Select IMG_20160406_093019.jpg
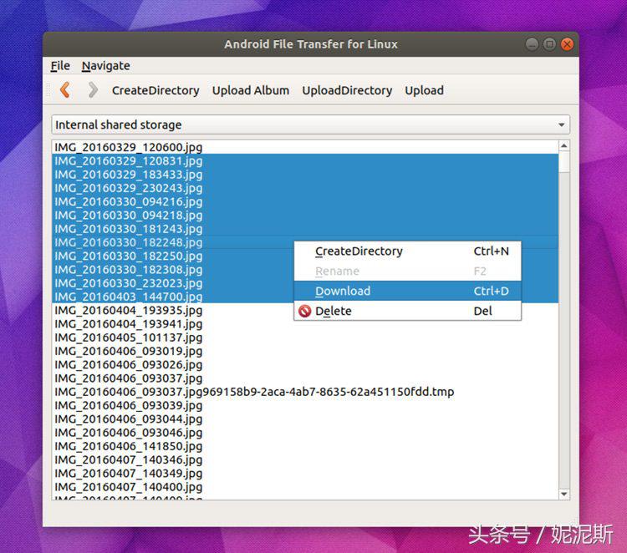 305,351
